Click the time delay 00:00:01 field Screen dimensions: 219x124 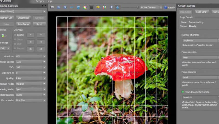[x=201, y=98]
